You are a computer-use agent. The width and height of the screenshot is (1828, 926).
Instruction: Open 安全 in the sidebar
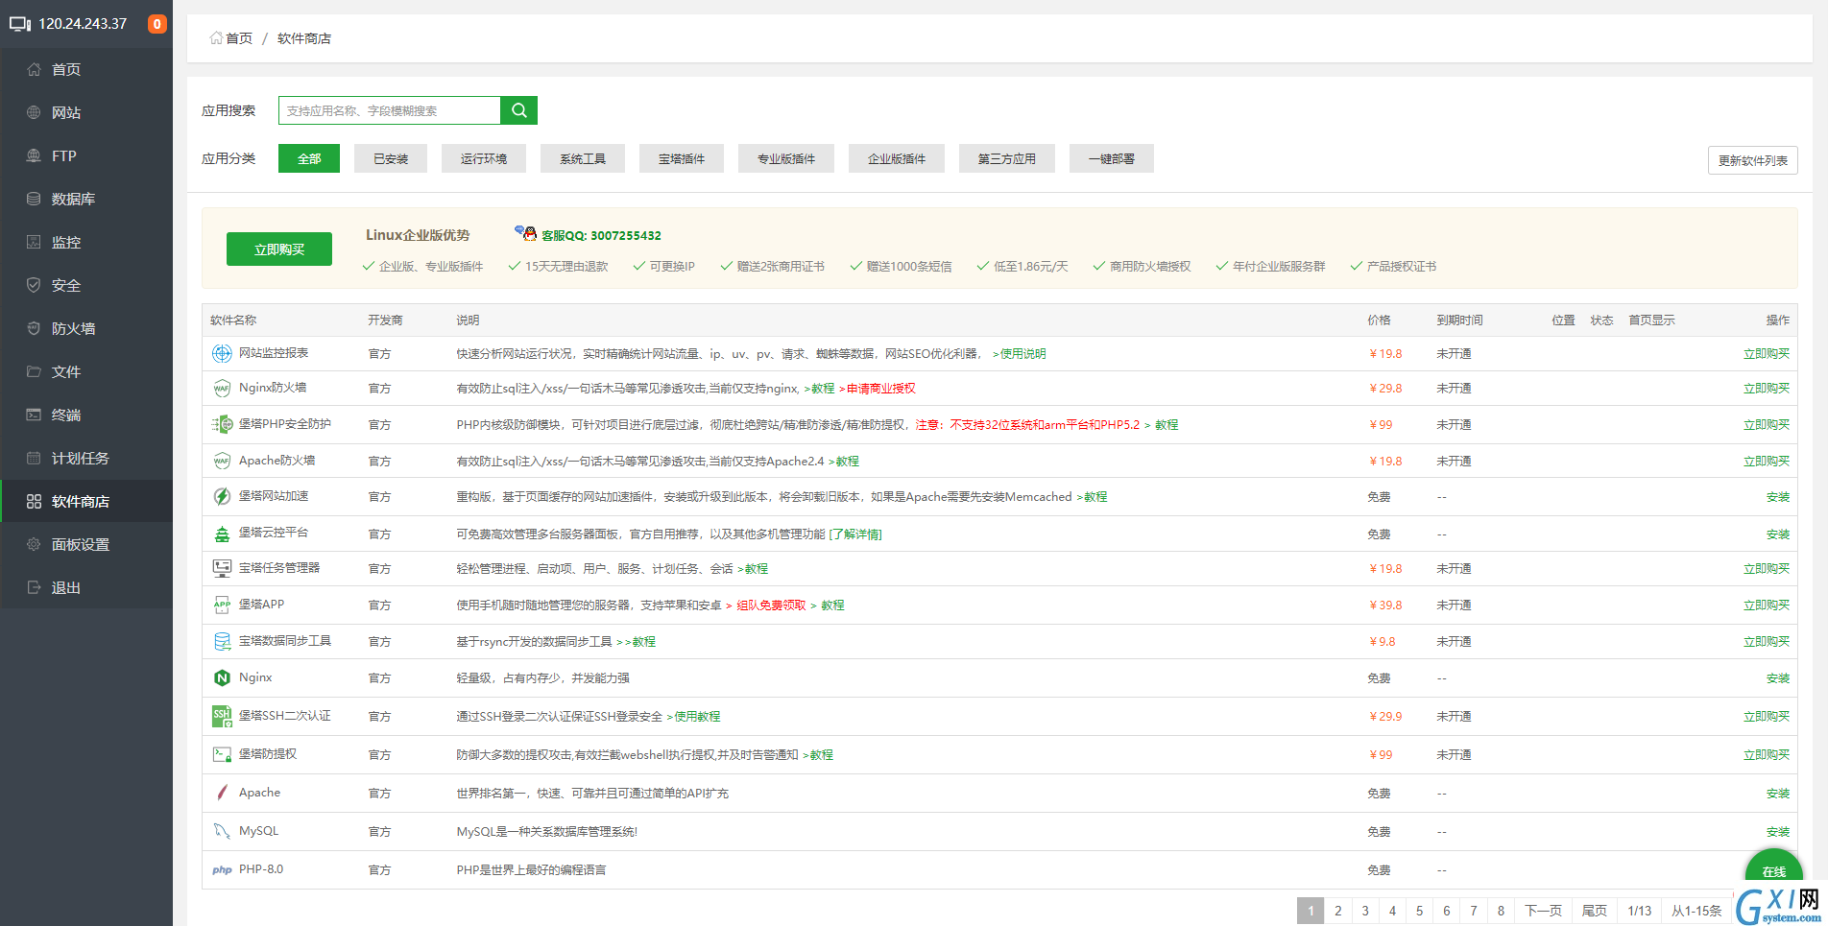click(86, 285)
